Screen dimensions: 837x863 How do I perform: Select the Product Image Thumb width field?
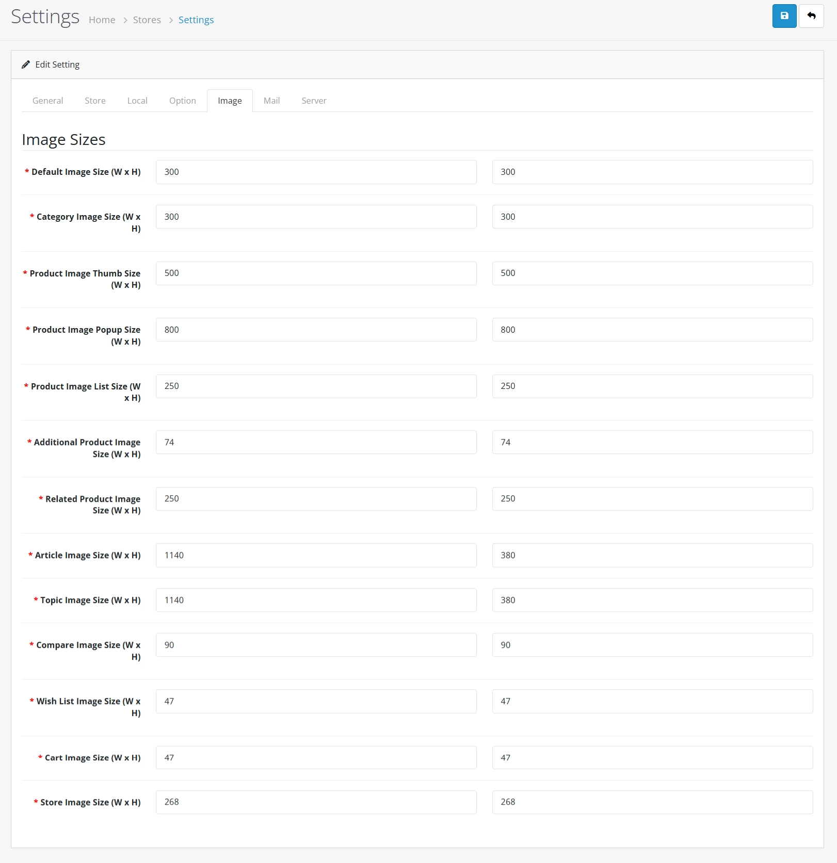[x=316, y=273]
